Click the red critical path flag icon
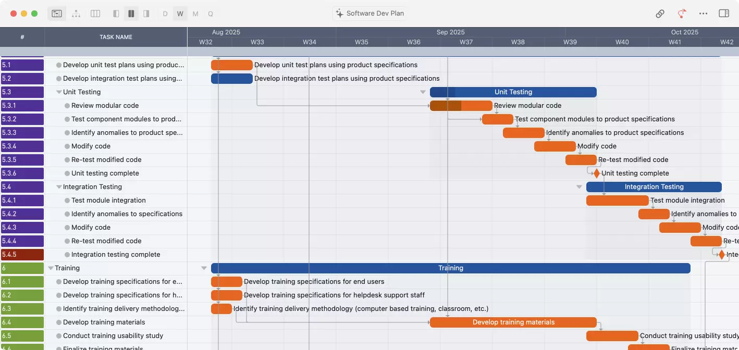 [682, 14]
